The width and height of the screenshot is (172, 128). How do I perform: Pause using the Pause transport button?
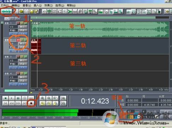pos(18,98)
